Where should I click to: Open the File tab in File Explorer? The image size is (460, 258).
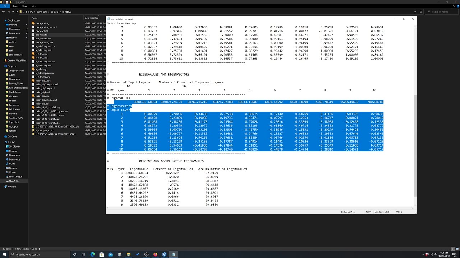[5, 6]
